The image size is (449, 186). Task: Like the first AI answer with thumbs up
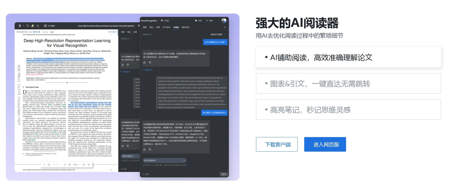tap(145, 63)
